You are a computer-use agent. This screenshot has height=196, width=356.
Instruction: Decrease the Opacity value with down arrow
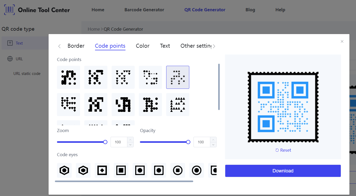point(213,145)
